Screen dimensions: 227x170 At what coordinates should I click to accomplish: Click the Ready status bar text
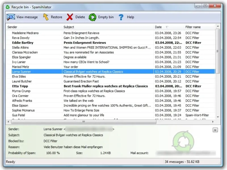[10, 161]
